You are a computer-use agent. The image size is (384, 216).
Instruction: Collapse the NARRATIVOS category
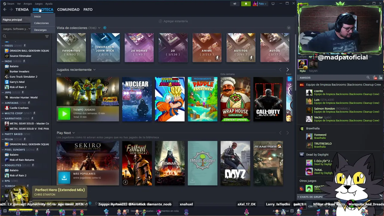pos(3,118)
